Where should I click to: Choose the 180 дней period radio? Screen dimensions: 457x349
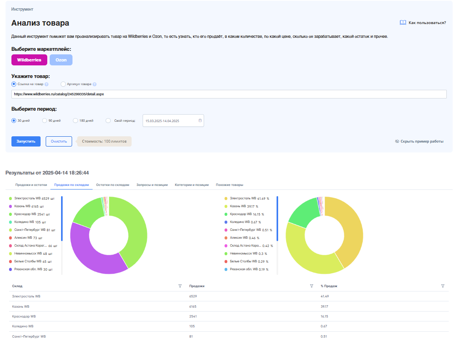(75, 121)
